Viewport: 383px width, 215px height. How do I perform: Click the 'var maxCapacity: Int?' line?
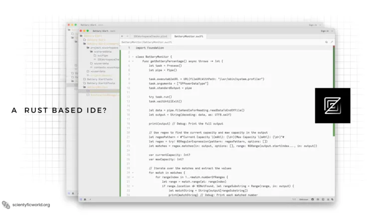(166, 159)
